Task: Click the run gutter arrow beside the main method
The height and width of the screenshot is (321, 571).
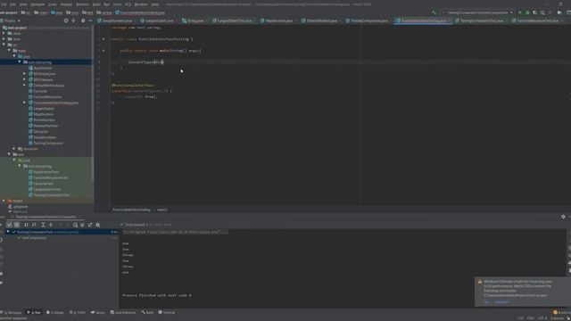Action: (103, 51)
